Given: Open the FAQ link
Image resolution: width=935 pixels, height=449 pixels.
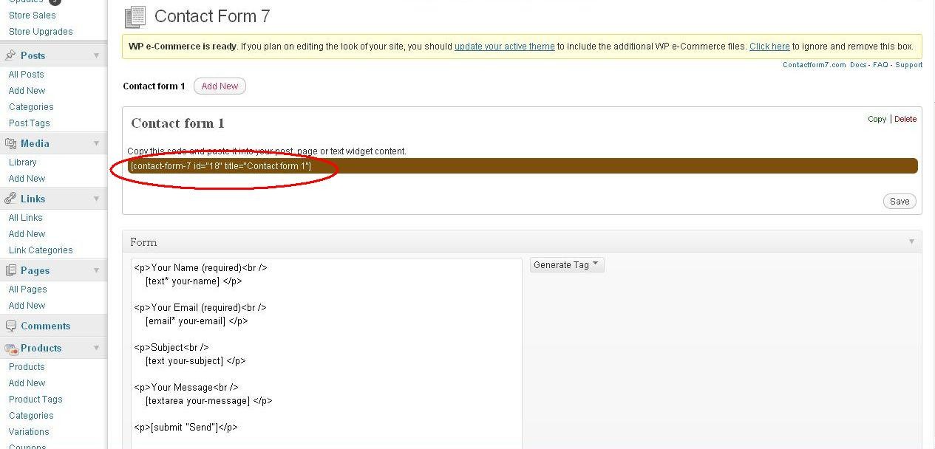Looking at the screenshot, I should [880, 65].
